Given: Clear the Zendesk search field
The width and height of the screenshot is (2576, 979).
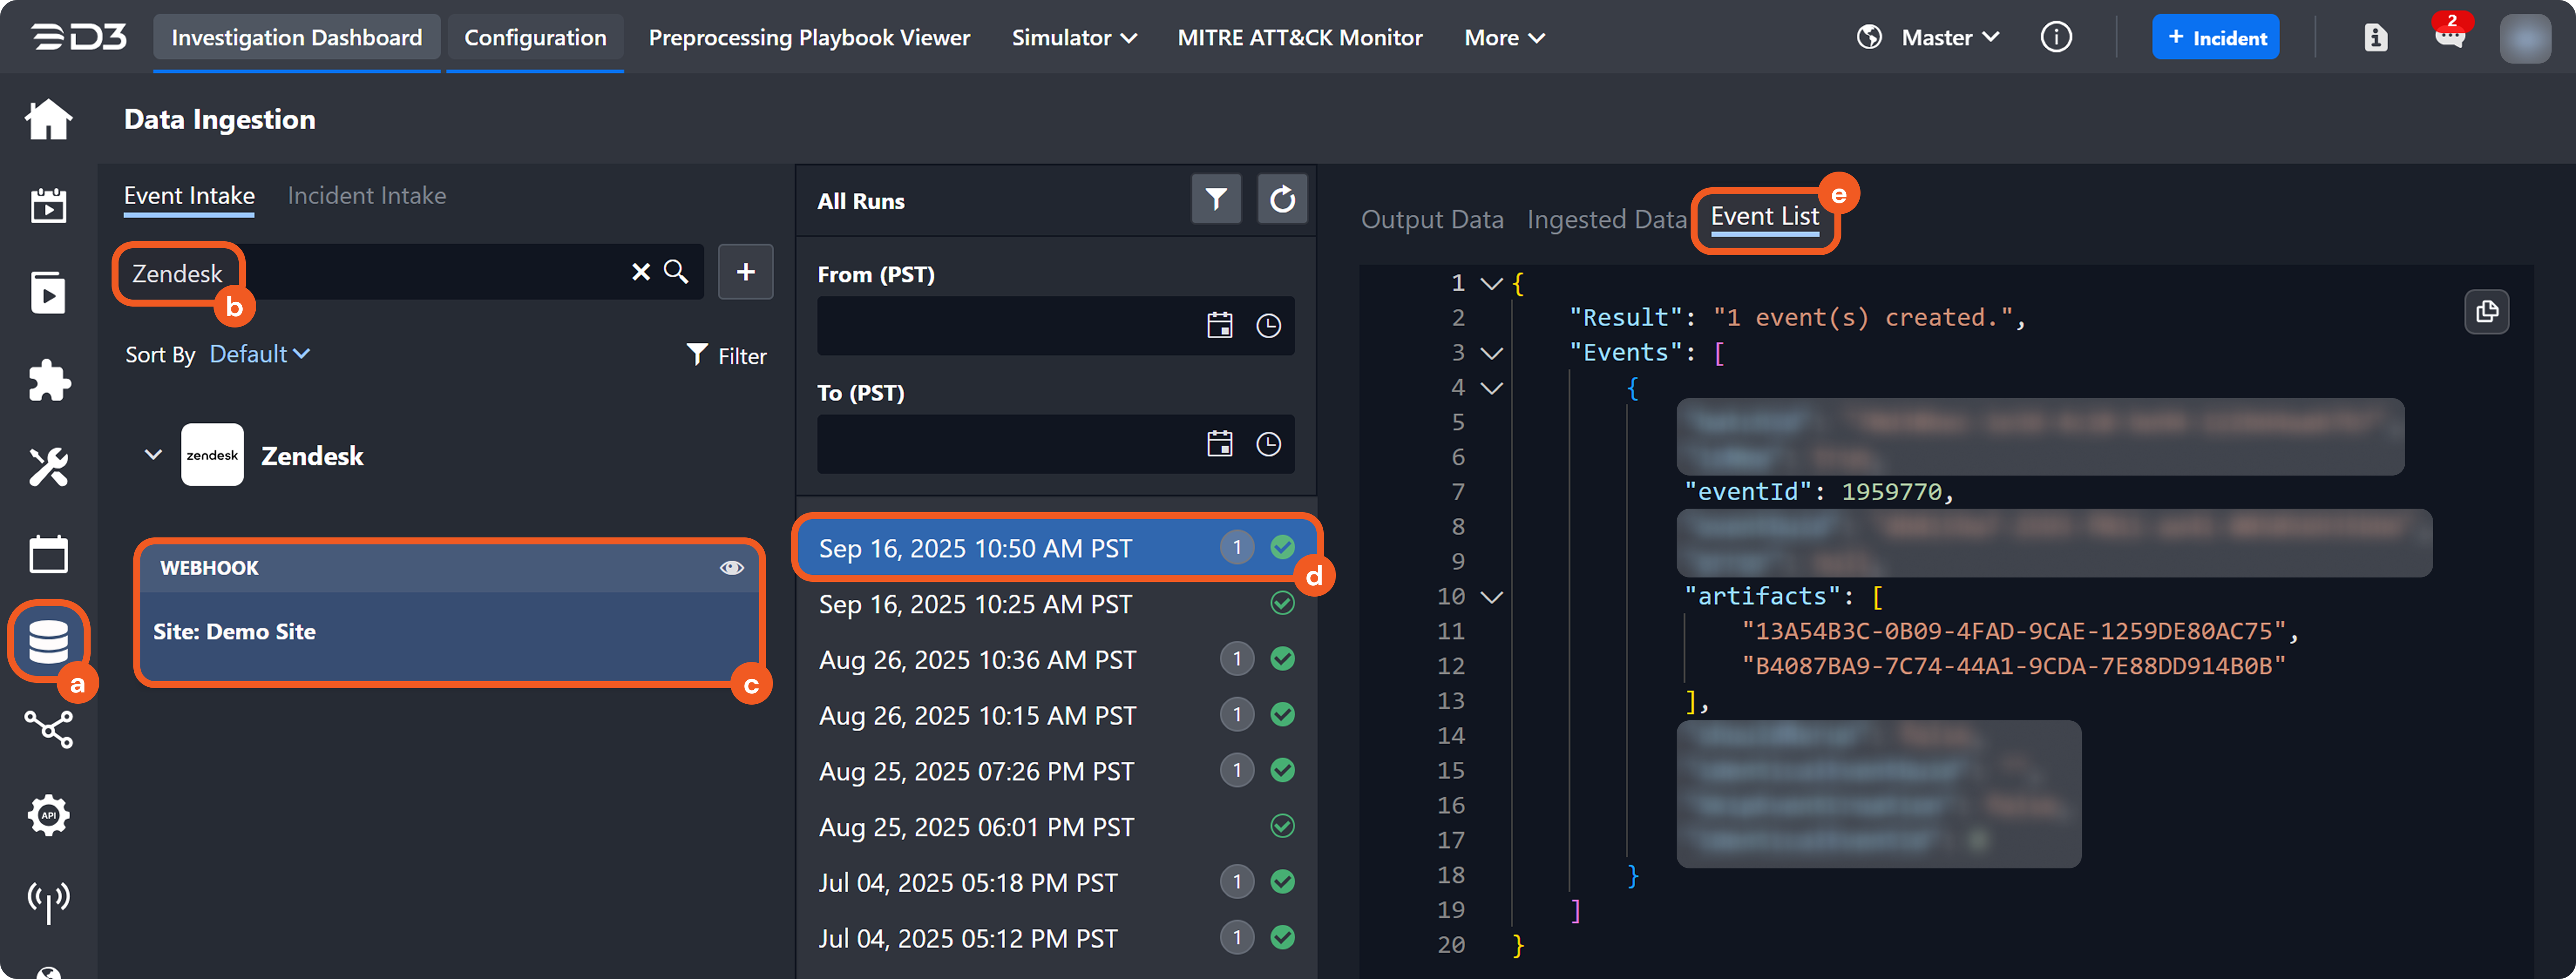Looking at the screenshot, I should [641, 272].
